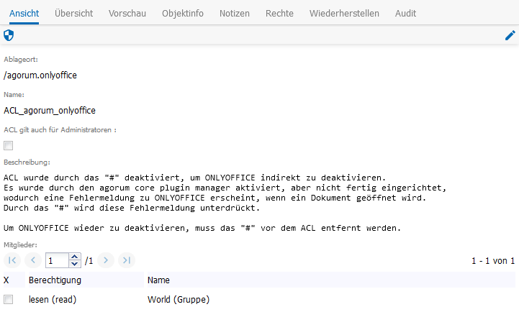Go to last members page

click(x=127, y=260)
